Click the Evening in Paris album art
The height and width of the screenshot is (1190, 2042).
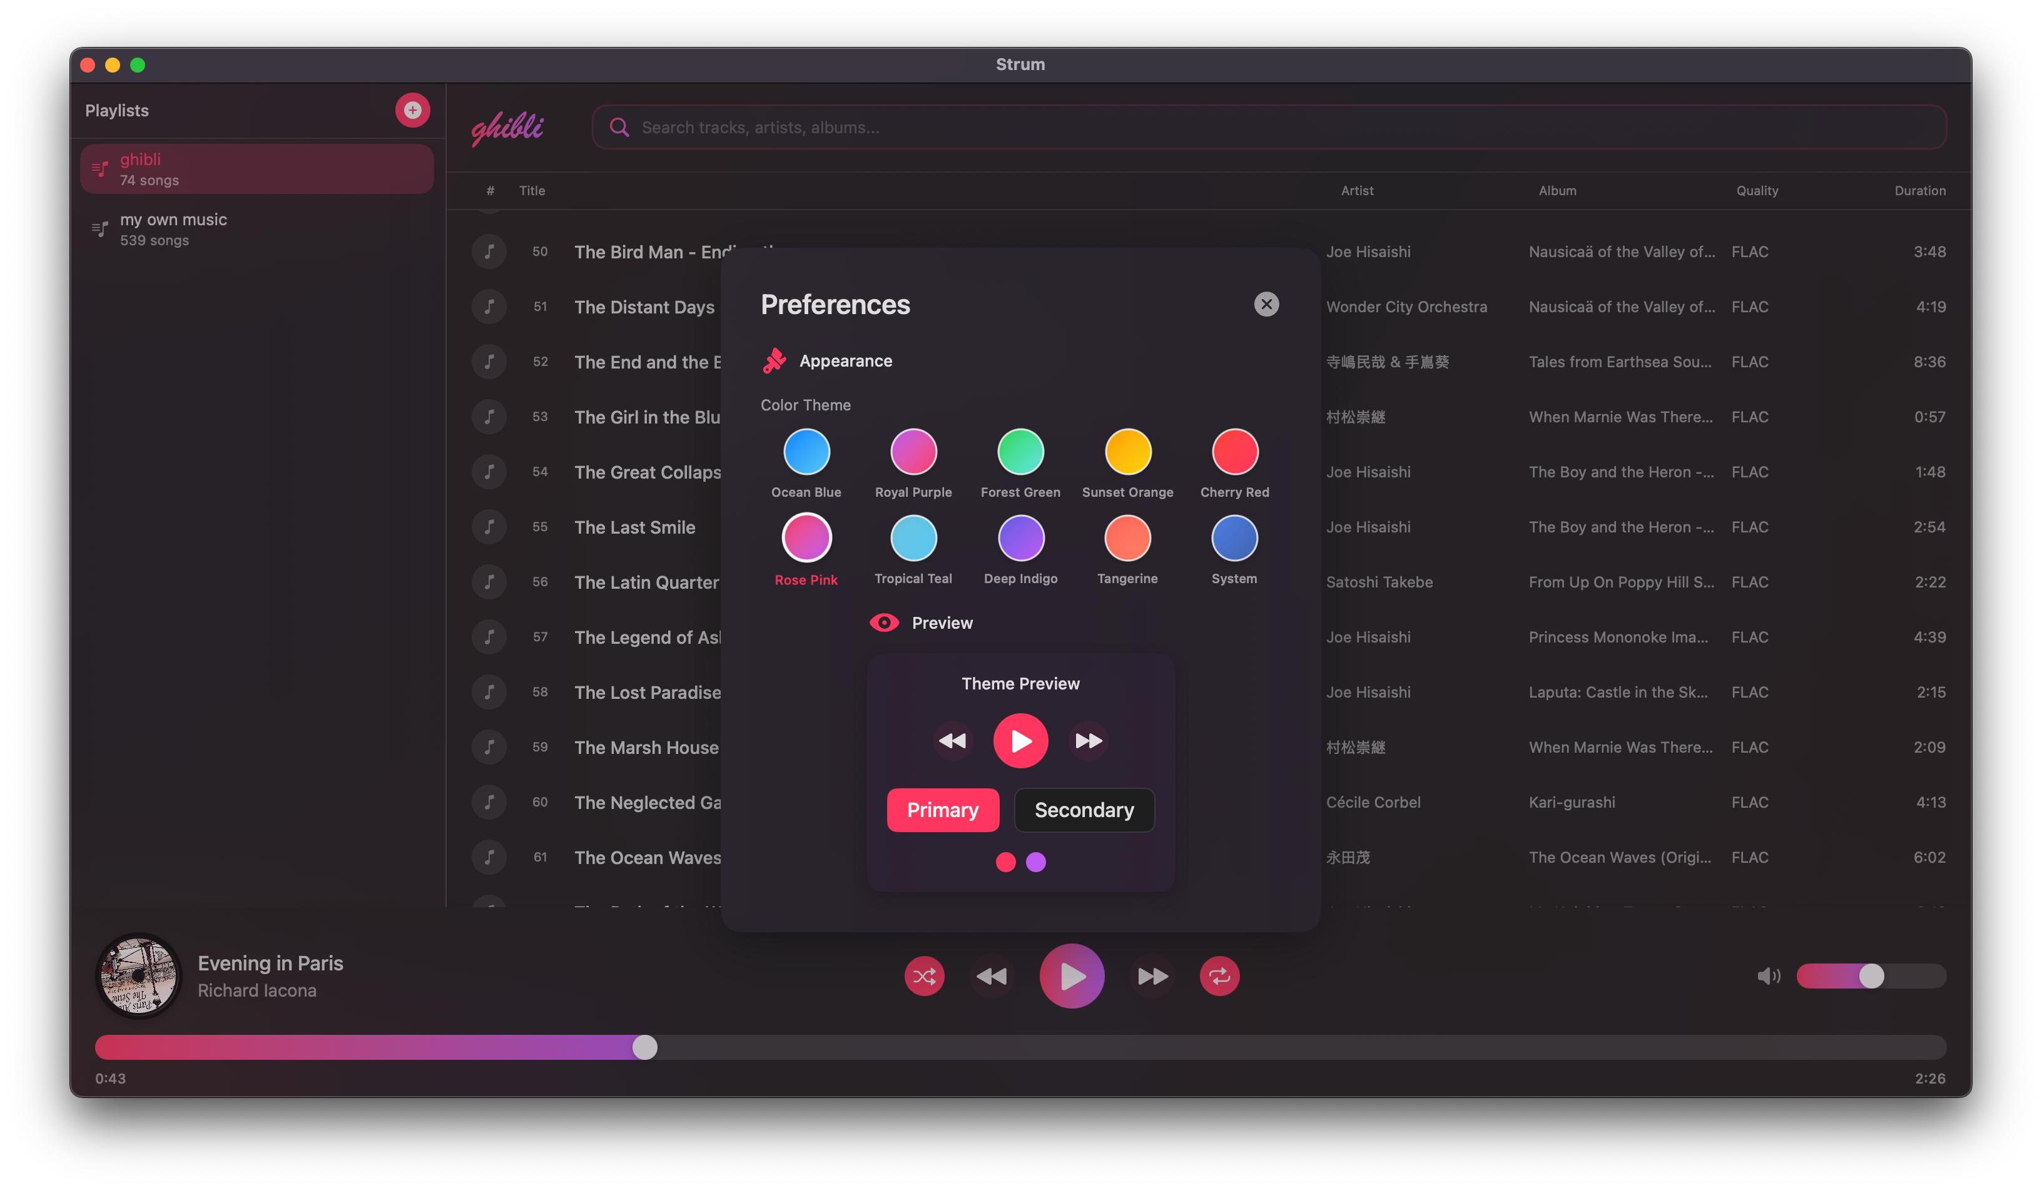pyautogui.click(x=138, y=976)
